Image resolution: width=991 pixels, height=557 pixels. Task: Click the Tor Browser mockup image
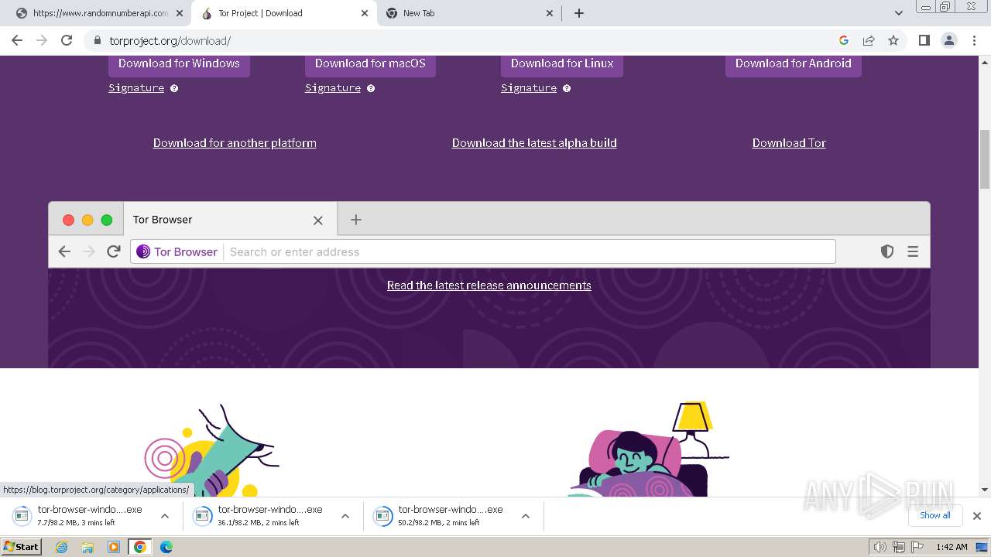(489, 234)
